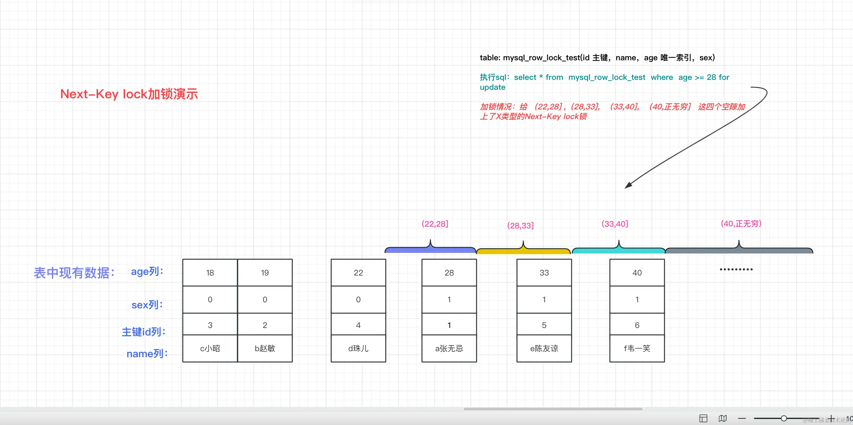Screen dimensions: 853x425
Task: Click the horizontal scrollbar thumb
Action: tap(553, 409)
